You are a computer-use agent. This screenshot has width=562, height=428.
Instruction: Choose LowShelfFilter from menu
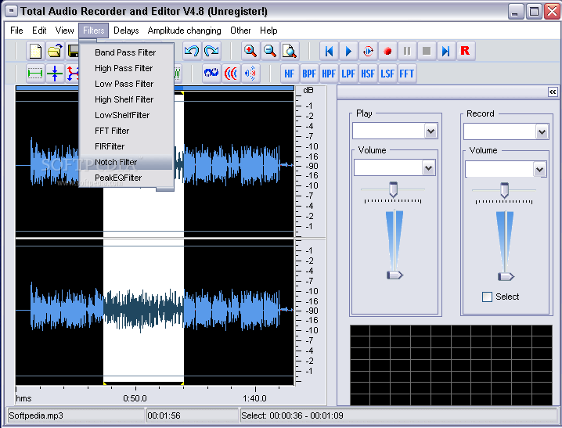[x=126, y=115]
